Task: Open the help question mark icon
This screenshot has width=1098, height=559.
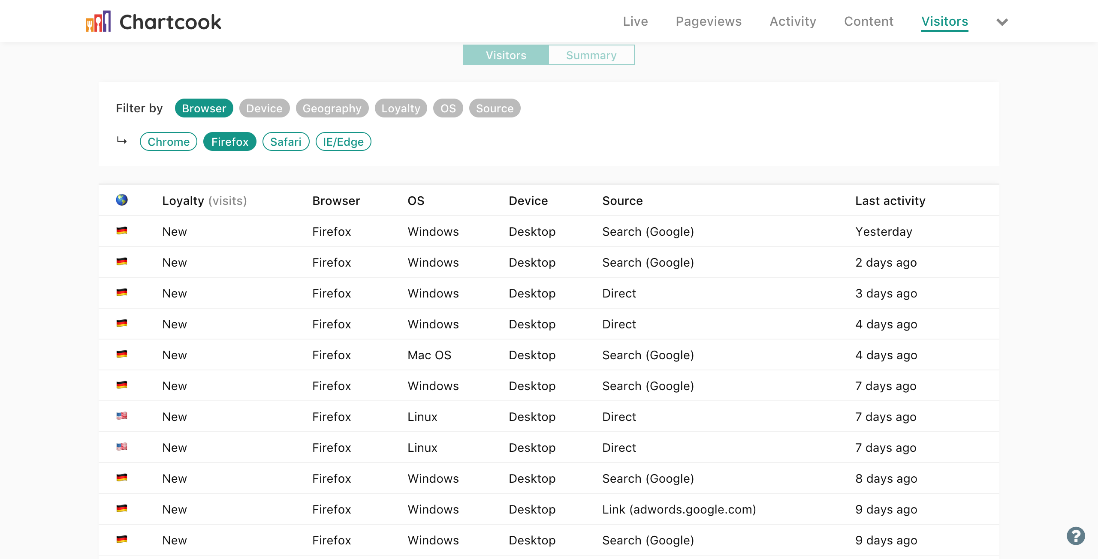Action: [x=1075, y=536]
